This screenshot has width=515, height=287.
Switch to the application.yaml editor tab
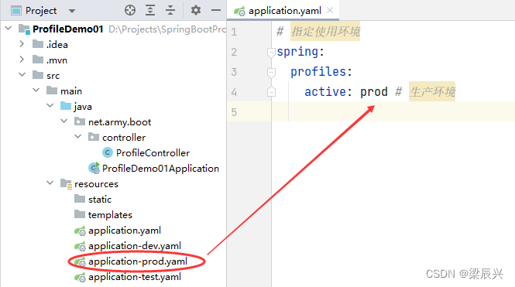coord(284,11)
